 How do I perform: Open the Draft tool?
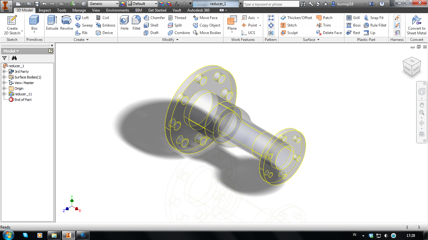coord(151,33)
